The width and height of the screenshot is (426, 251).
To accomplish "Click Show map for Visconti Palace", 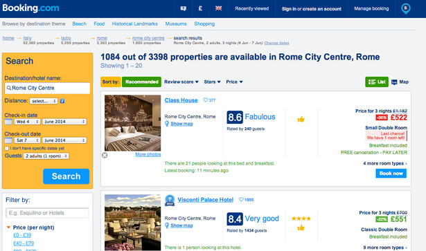I will pyautogui.click(x=181, y=225).
